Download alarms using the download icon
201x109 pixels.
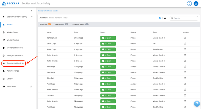165,18
